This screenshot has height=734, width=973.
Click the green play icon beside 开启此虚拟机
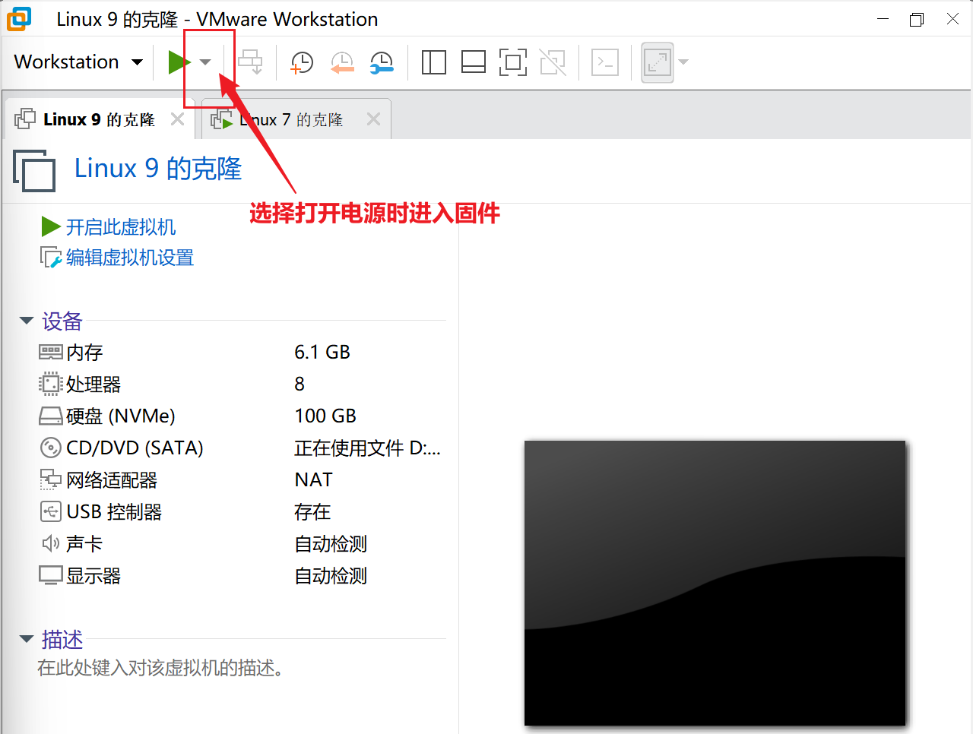pos(51,226)
